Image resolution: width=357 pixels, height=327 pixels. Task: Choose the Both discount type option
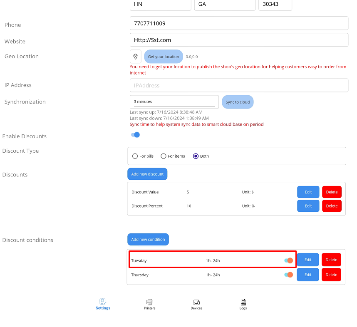point(196,156)
